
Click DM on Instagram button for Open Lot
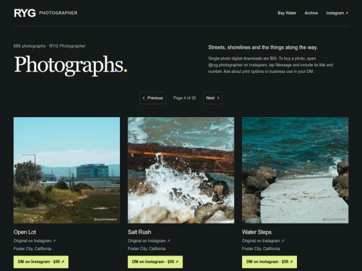tap(41, 262)
